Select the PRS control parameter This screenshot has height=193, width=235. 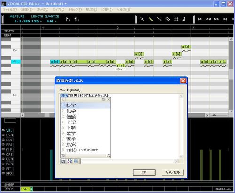[9, 173]
